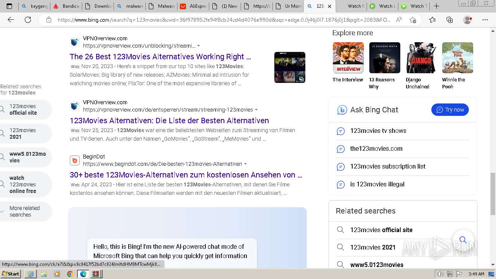The width and height of the screenshot is (496, 279).
Task: Switch to the (1) New tab
Action: 225,6
